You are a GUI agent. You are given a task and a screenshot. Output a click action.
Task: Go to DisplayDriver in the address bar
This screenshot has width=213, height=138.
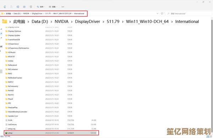click(x=37, y=13)
